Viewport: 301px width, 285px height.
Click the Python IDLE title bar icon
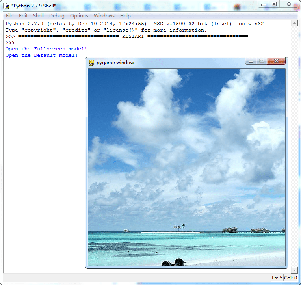tap(6, 6)
